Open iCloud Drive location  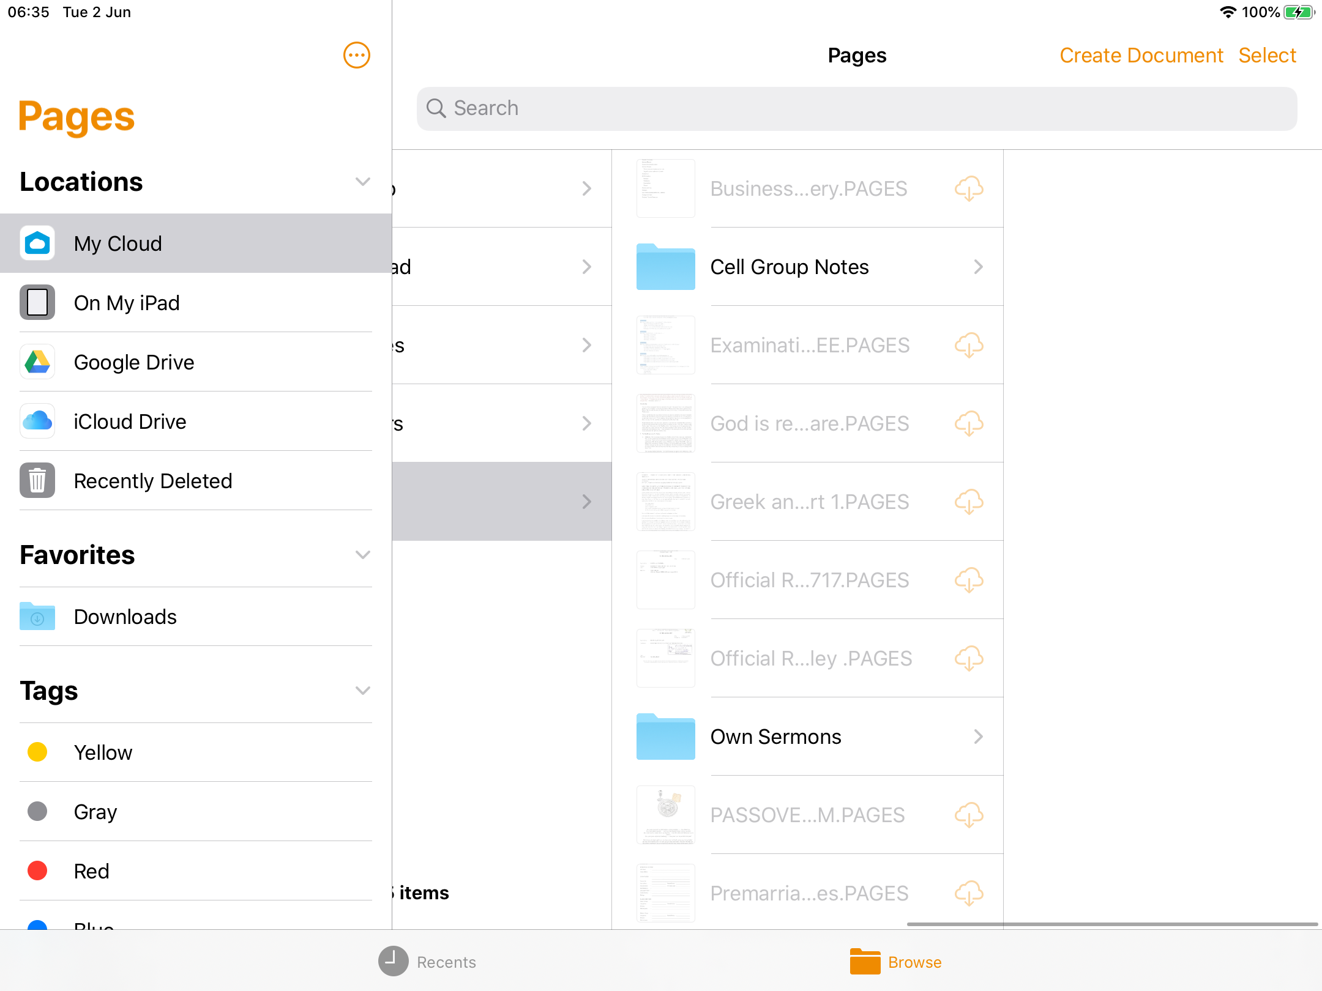coord(130,421)
